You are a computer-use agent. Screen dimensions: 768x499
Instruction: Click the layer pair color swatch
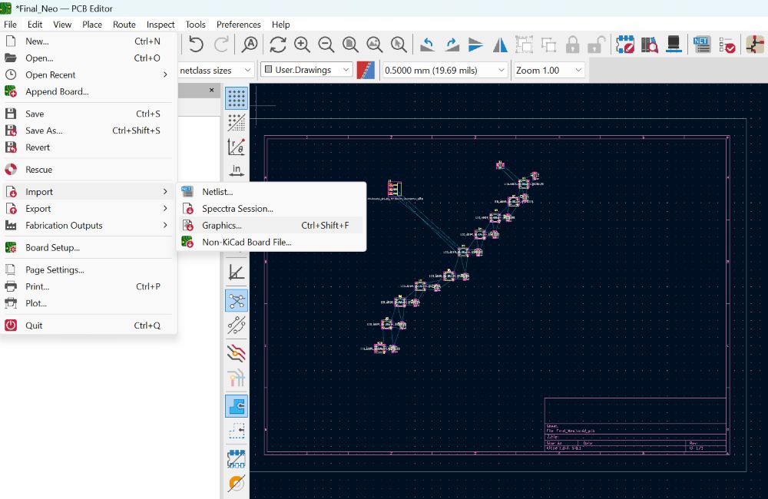click(366, 70)
